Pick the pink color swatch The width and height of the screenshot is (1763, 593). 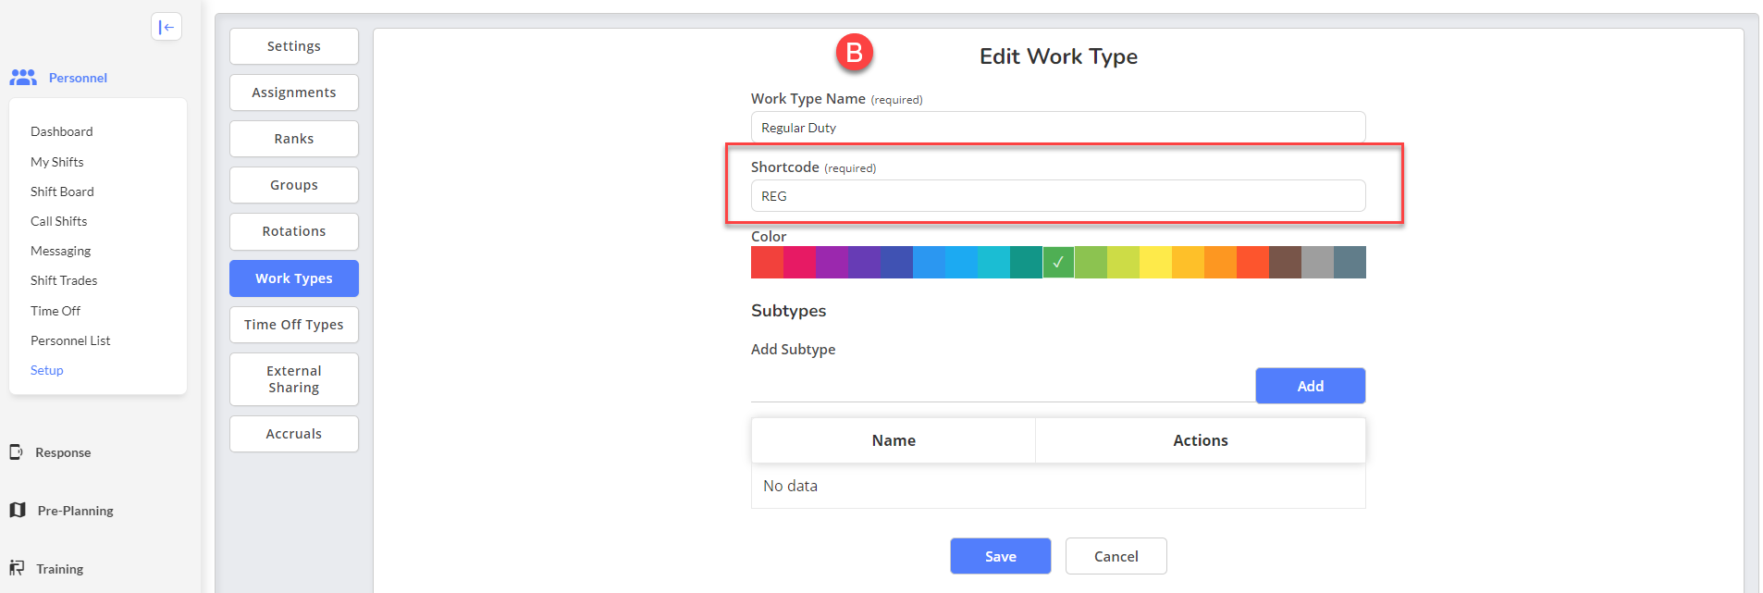[x=799, y=263]
